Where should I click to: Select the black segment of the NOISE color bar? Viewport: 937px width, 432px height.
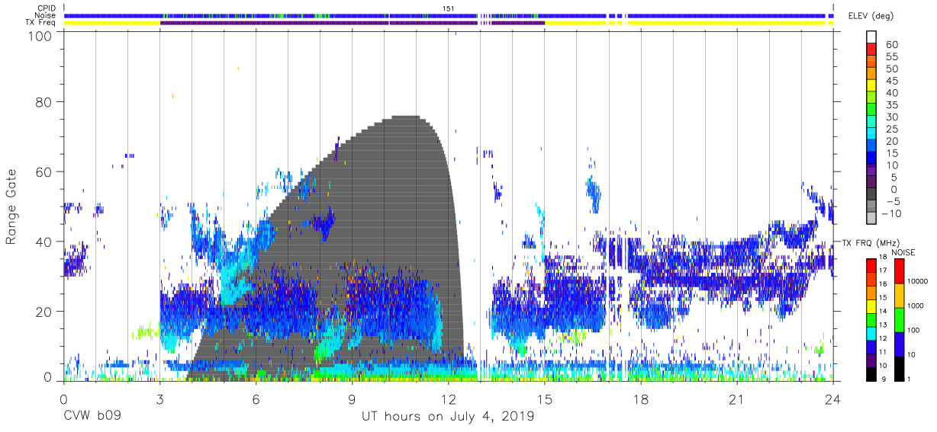(898, 368)
